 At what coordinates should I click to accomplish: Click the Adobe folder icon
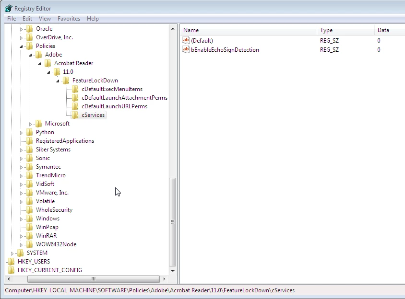[39, 55]
